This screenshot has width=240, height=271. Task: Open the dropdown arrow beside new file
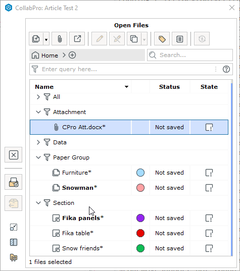(46, 39)
